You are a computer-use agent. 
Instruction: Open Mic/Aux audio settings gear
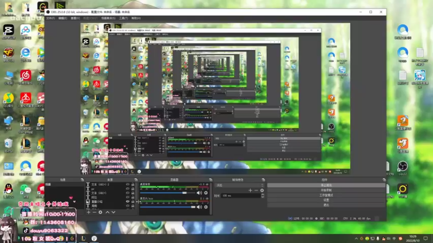206,207
